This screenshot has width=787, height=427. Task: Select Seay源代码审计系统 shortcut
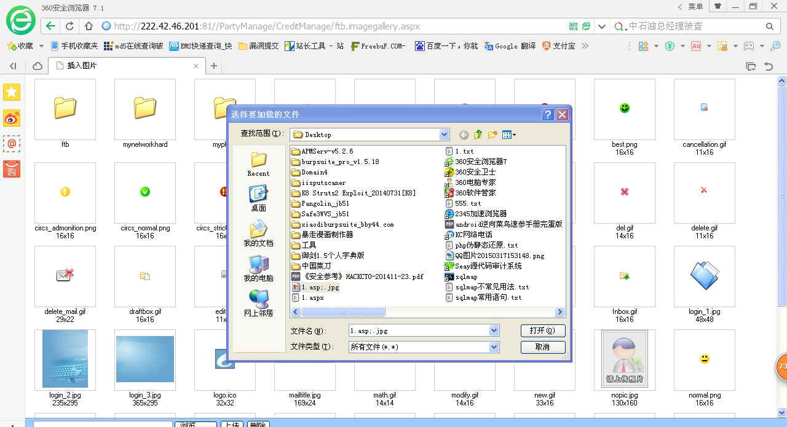(x=484, y=266)
